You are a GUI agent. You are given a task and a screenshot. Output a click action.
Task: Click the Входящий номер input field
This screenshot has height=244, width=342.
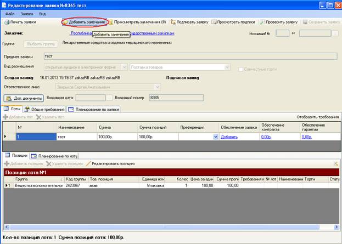click(176, 98)
